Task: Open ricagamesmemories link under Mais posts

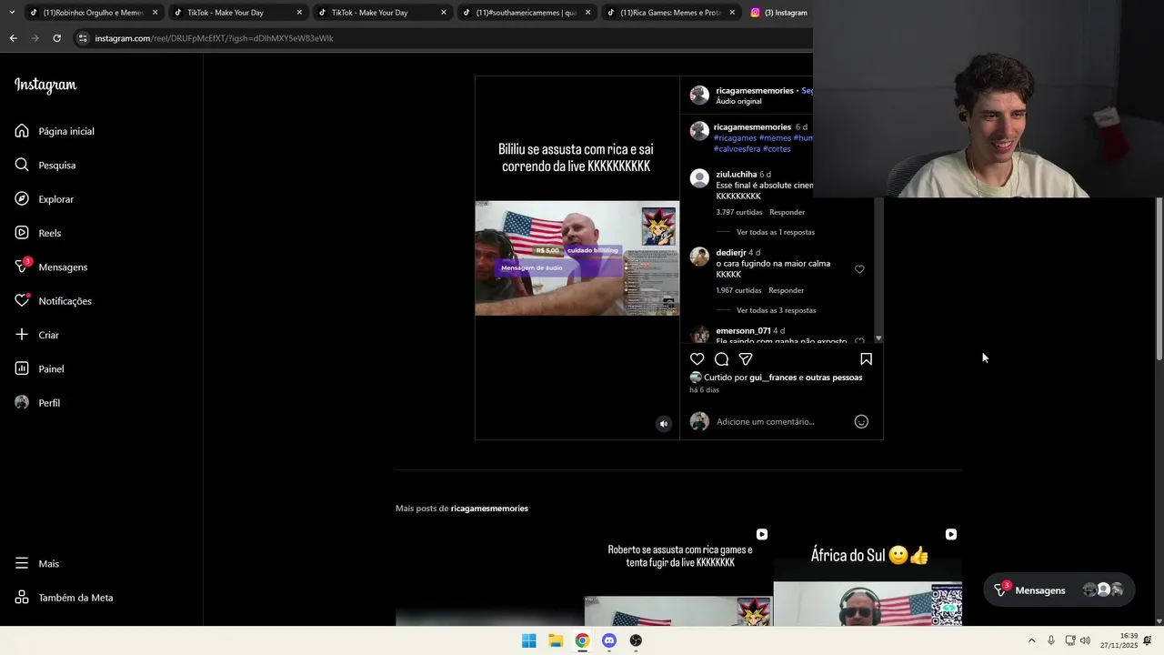Action: (x=489, y=508)
